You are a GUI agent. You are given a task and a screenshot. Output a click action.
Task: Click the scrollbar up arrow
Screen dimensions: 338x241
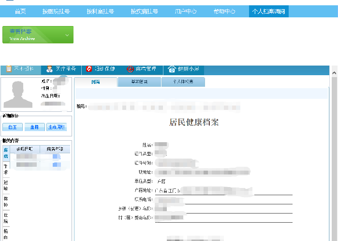coord(334,73)
